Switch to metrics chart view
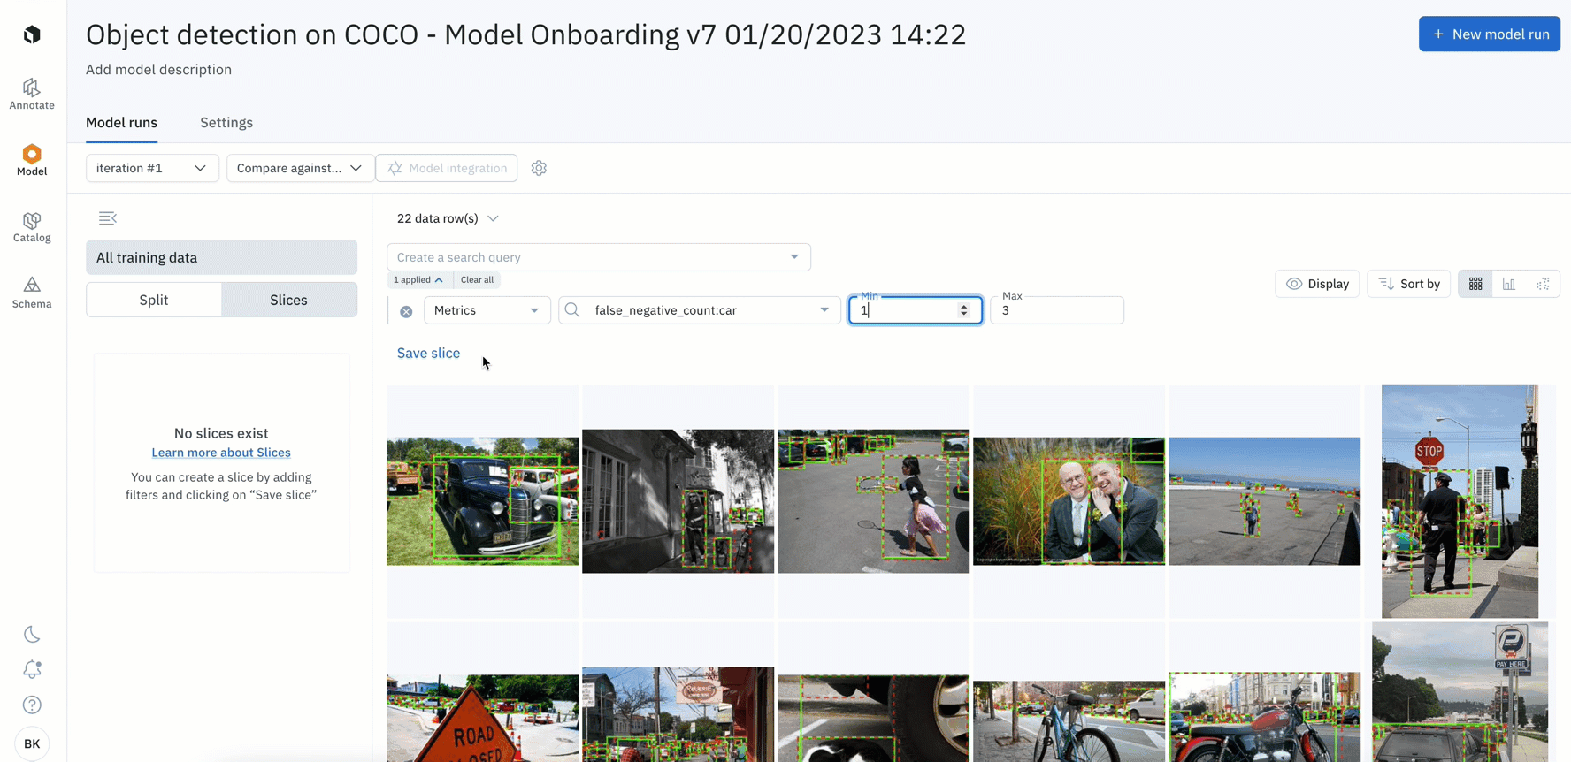Image resolution: width=1571 pixels, height=762 pixels. 1509,284
